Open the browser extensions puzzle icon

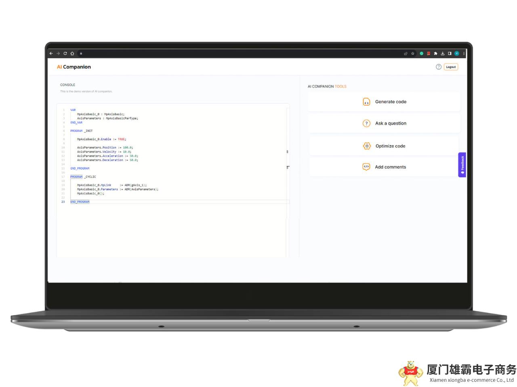tap(435, 54)
